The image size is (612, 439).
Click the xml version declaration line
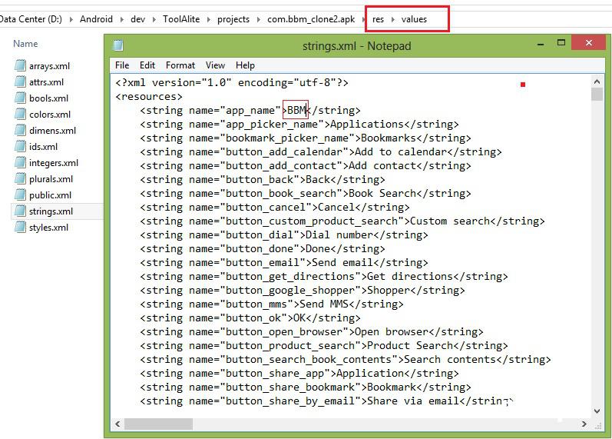tap(231, 83)
